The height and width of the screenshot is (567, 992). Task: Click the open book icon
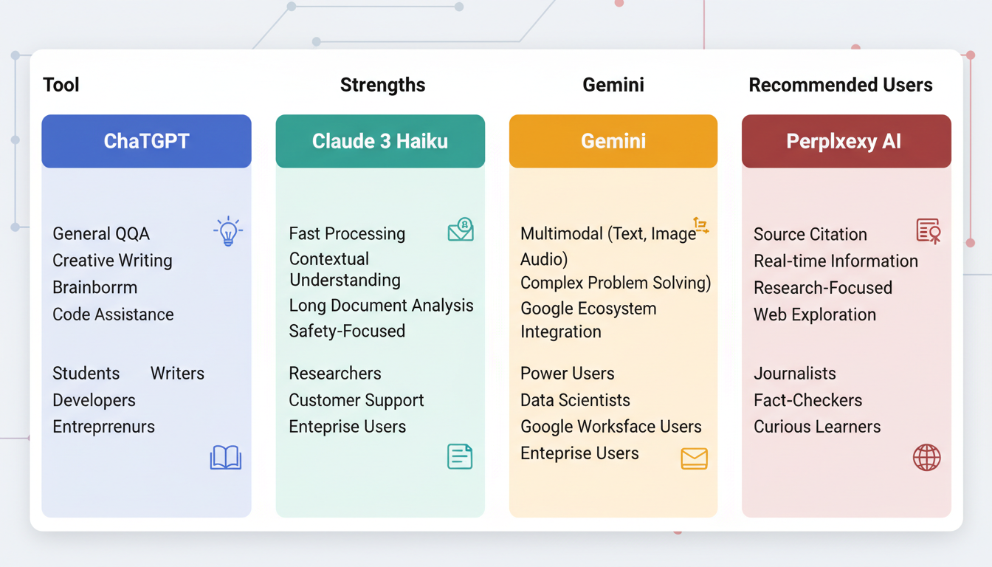(226, 458)
